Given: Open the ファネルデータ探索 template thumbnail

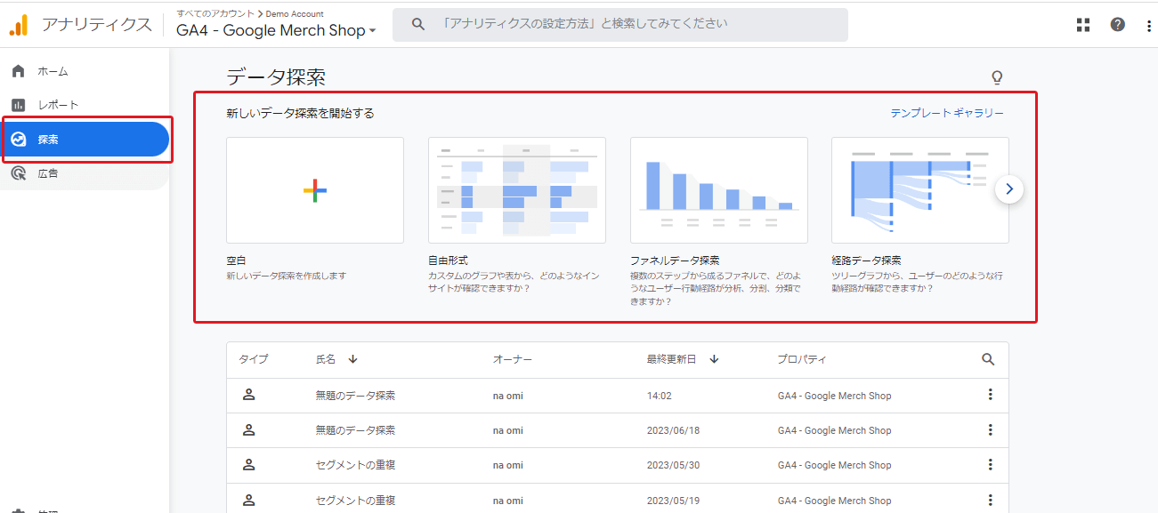Looking at the screenshot, I should click(719, 190).
